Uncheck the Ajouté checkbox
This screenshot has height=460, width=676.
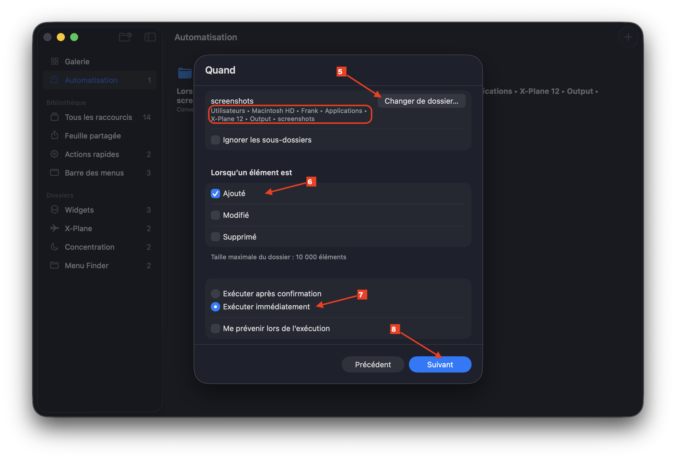pyautogui.click(x=215, y=194)
